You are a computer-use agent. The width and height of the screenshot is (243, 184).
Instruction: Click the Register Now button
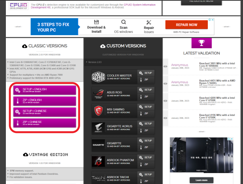(201, 2)
